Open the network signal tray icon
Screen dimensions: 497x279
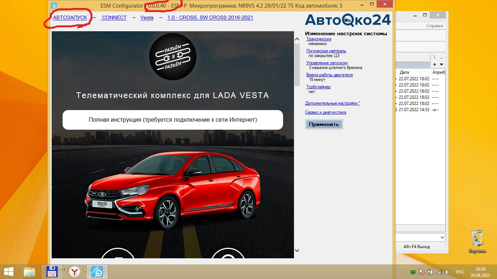[x=439, y=272]
